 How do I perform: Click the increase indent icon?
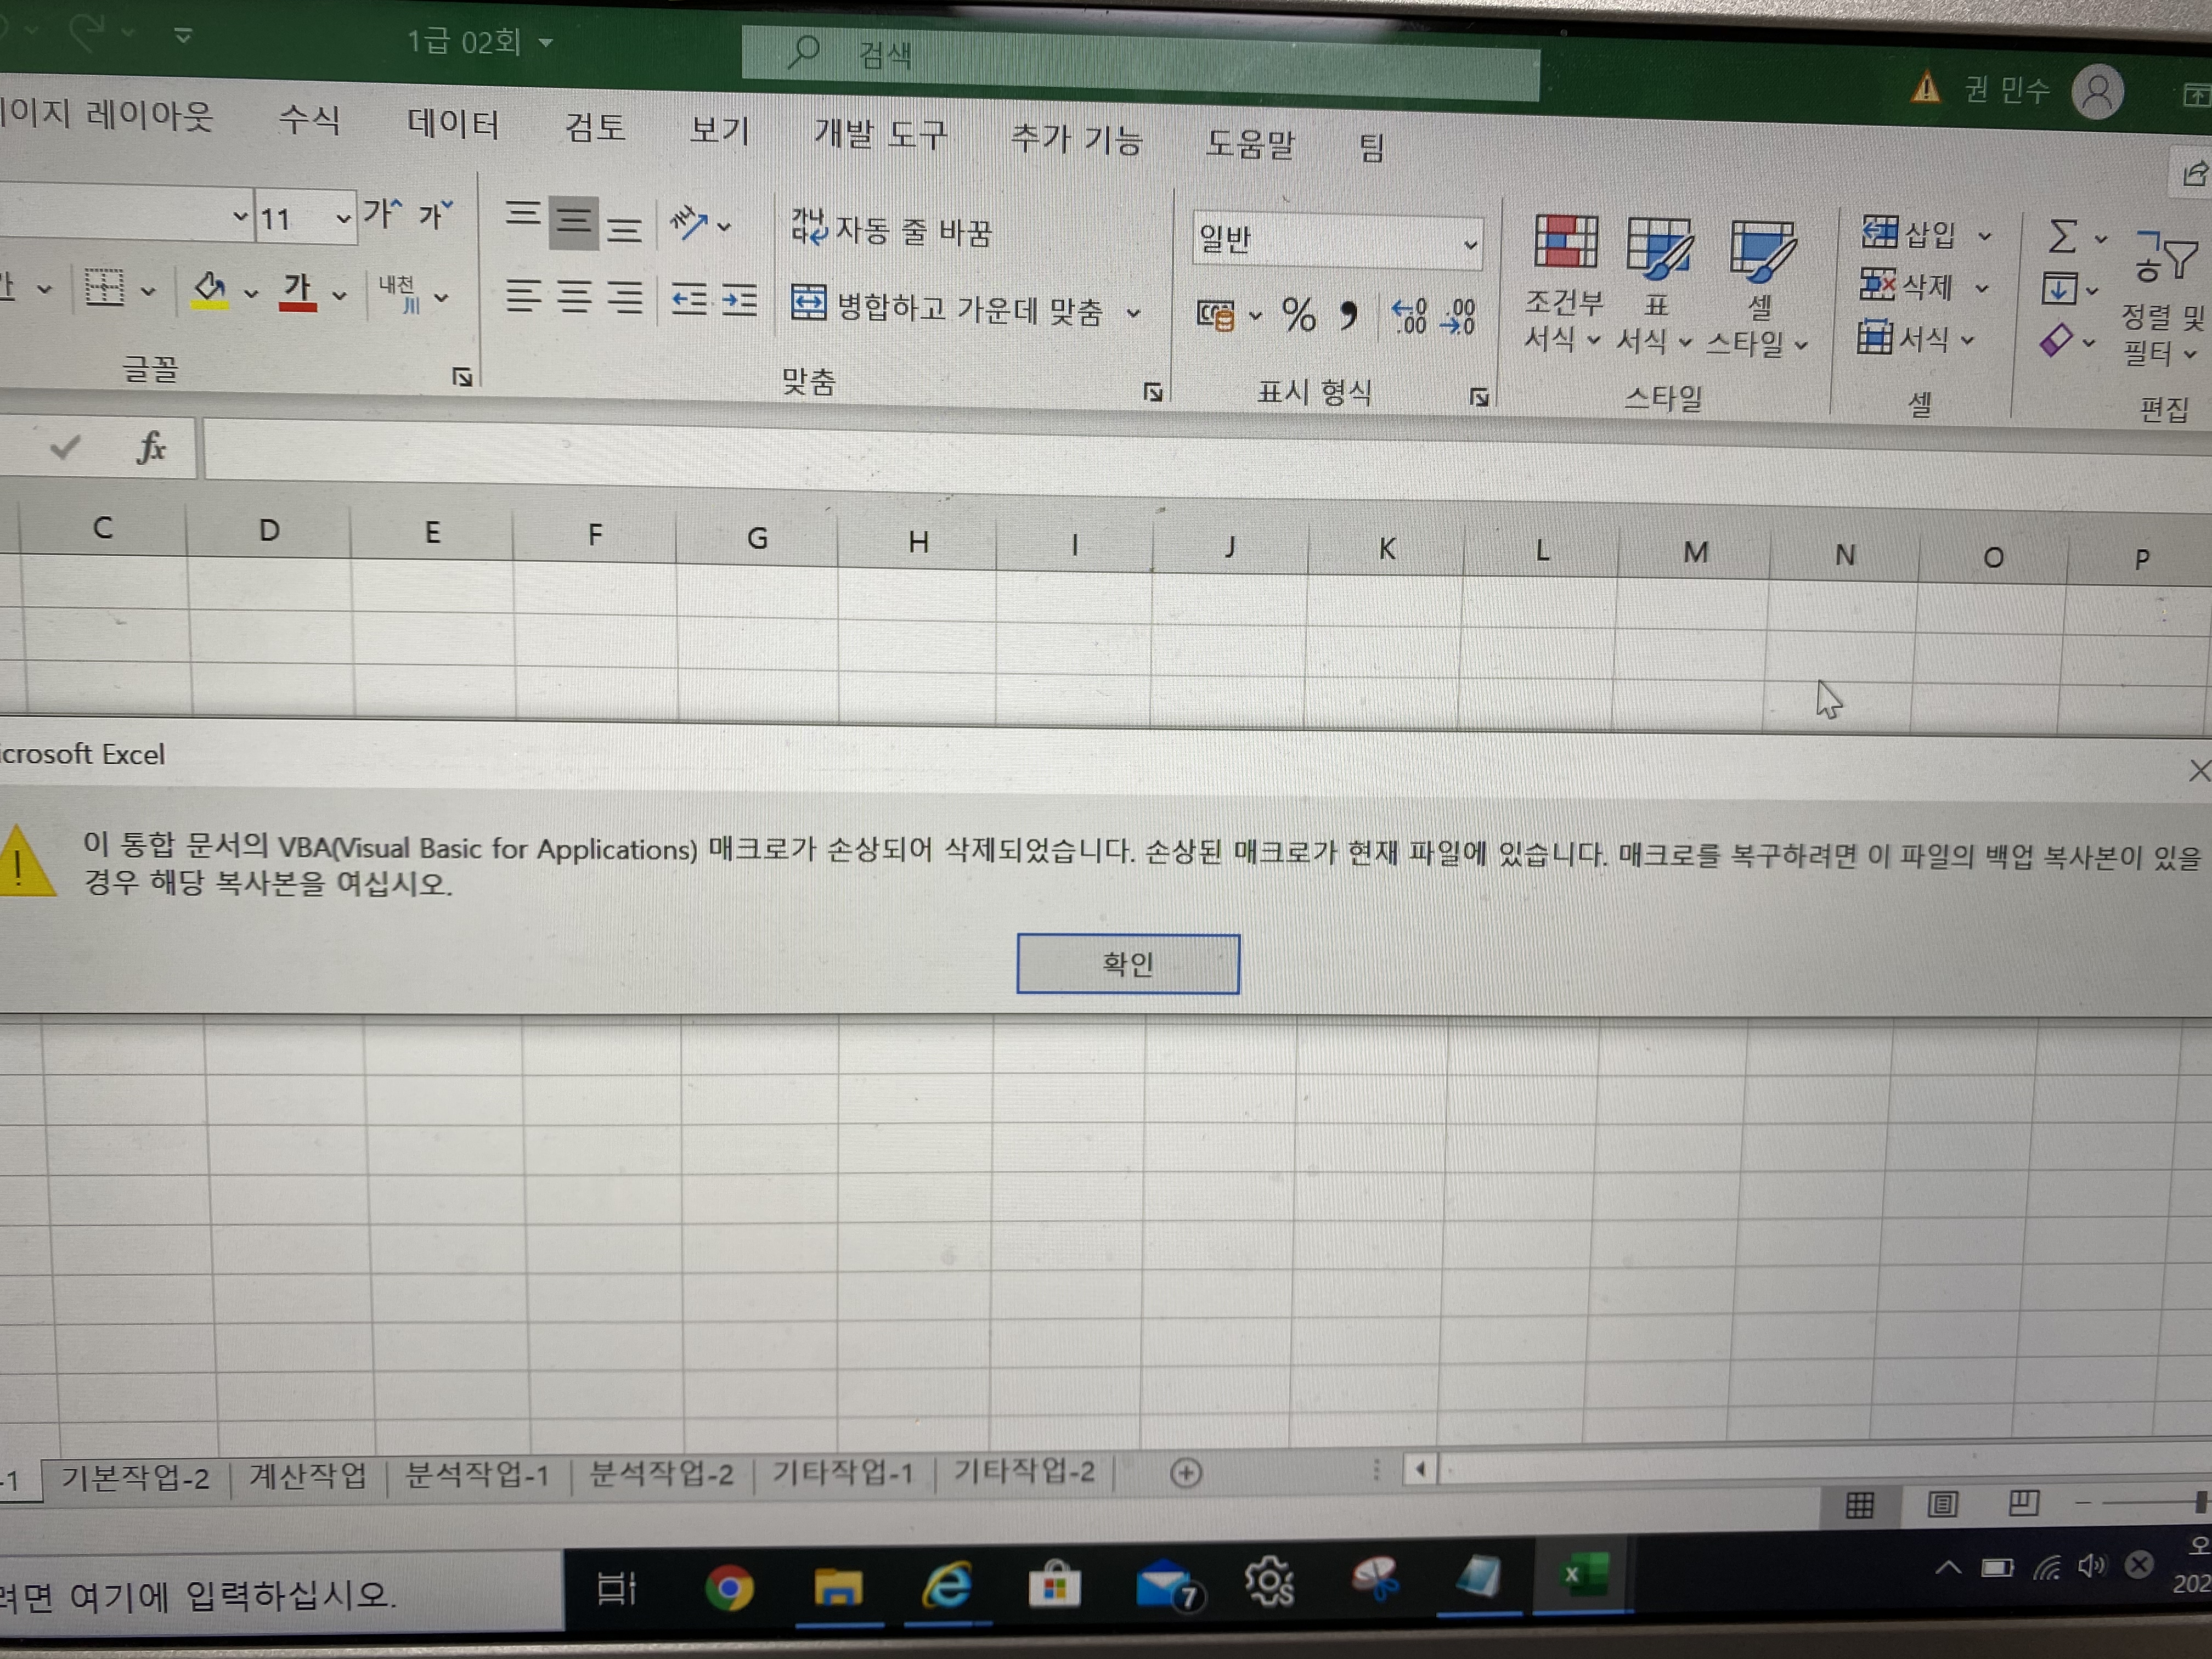(x=740, y=299)
